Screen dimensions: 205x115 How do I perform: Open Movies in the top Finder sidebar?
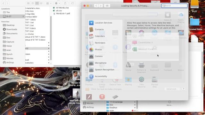8,58
